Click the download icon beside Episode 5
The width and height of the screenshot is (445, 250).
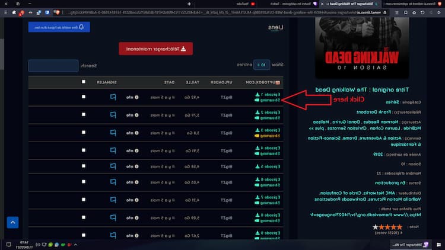(x=258, y=166)
